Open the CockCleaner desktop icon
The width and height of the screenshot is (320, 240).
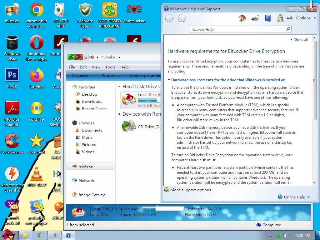(12, 144)
